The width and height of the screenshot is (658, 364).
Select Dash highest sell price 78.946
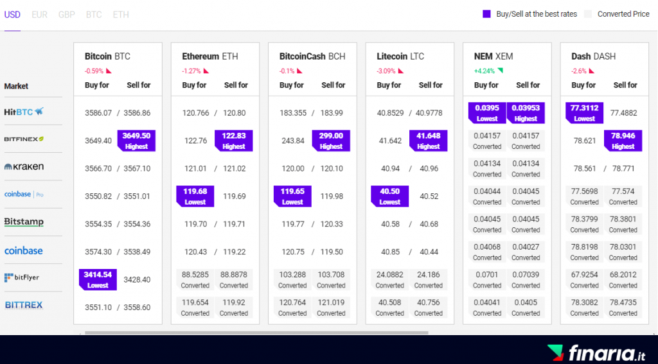click(623, 141)
